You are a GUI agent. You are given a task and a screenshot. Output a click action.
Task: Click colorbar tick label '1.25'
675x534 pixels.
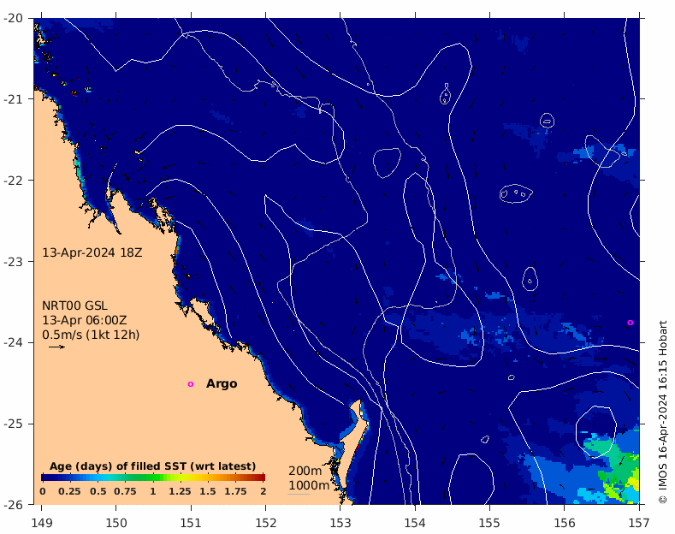coord(180,491)
